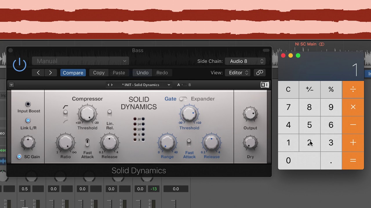Click the 0.5 mixer channel value field
Image resolution: width=371 pixels, height=208 pixels.
tap(25, 189)
